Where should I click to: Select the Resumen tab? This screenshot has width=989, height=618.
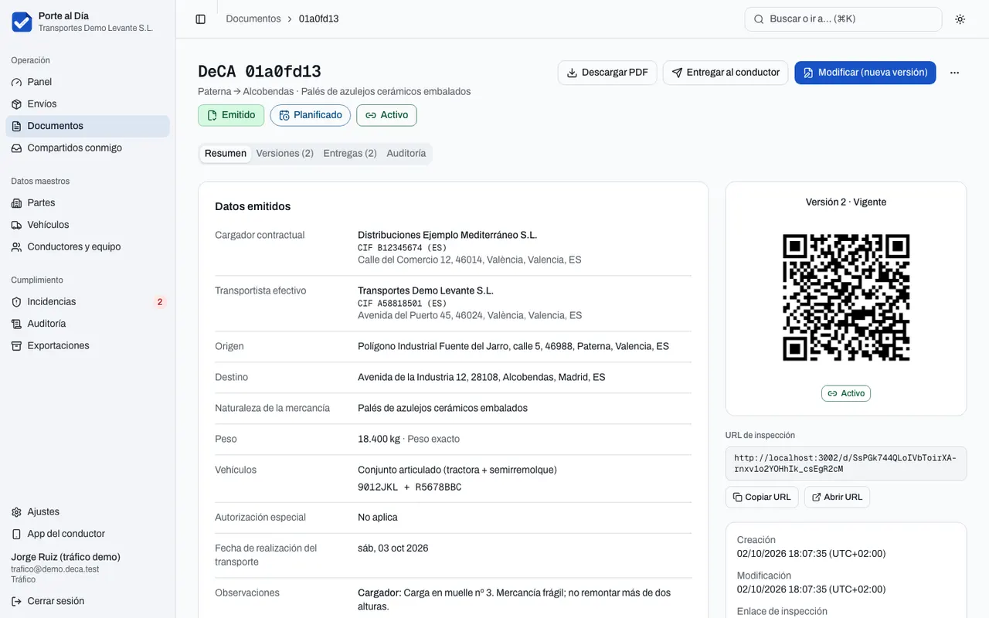[226, 154]
